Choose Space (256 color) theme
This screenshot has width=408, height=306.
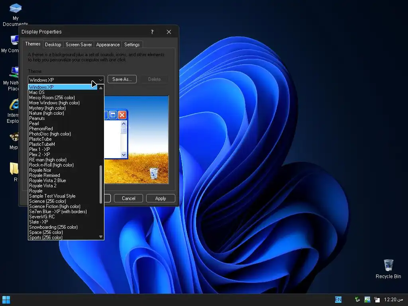tap(63, 232)
